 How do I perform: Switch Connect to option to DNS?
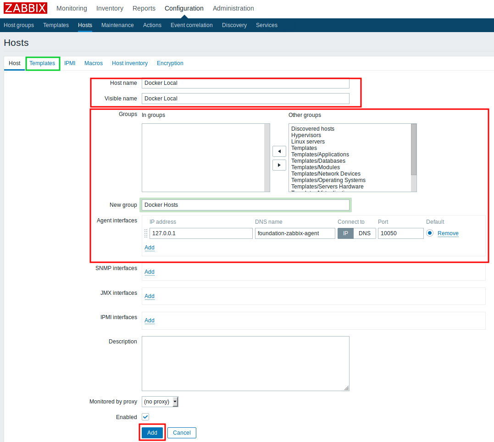click(x=364, y=233)
